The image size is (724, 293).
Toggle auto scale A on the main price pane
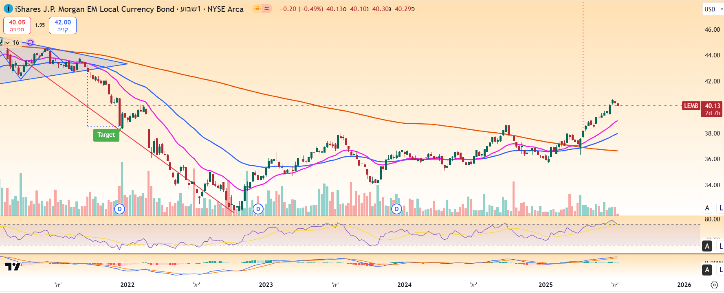pyautogui.click(x=707, y=208)
